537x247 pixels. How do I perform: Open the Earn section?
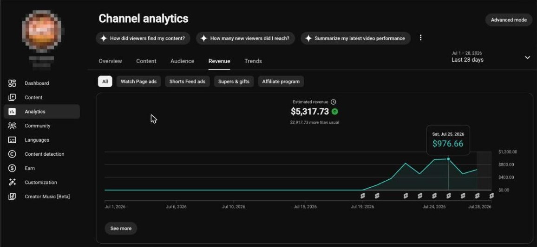(x=41, y=168)
